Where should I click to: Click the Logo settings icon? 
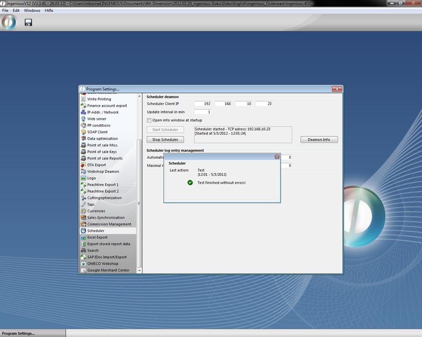tap(83, 178)
